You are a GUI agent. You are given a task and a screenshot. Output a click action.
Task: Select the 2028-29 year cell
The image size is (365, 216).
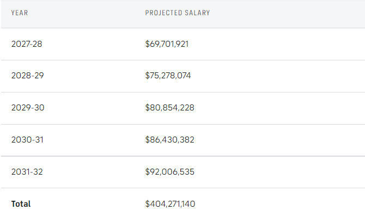click(x=27, y=76)
